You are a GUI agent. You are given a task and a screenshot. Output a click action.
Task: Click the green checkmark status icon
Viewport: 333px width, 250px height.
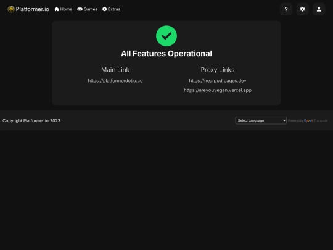166,36
